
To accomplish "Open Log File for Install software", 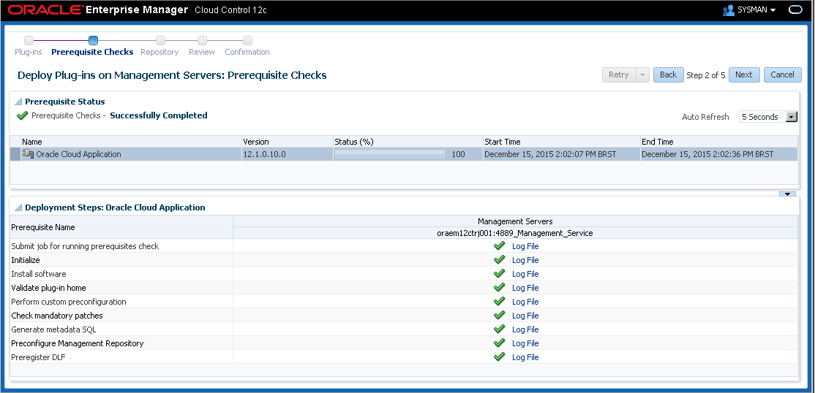I will tap(525, 274).
